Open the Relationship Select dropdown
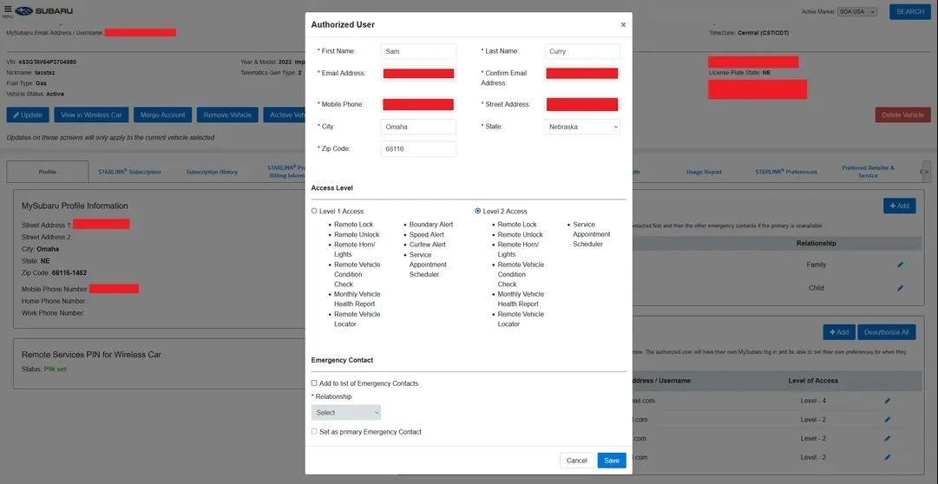This screenshot has height=484, width=938. (x=345, y=412)
